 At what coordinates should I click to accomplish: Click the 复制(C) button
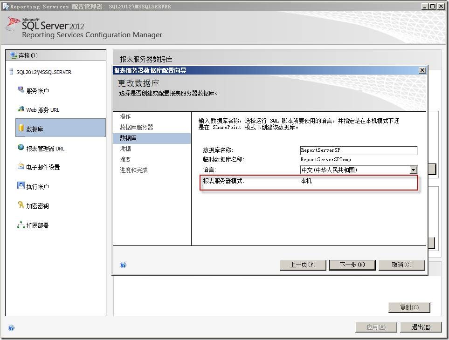click(409, 307)
